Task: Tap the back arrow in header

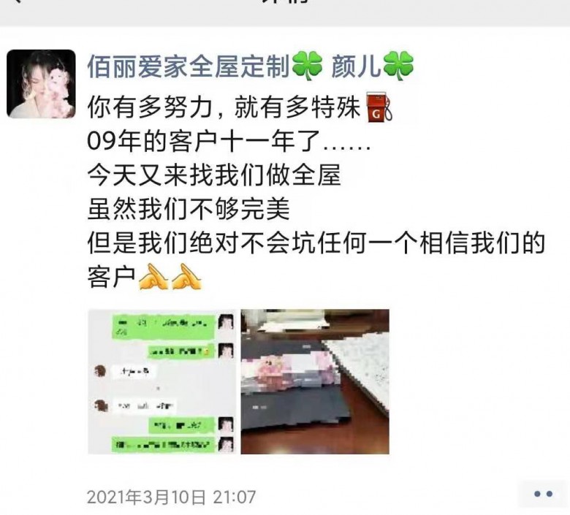Action: (16, 1)
